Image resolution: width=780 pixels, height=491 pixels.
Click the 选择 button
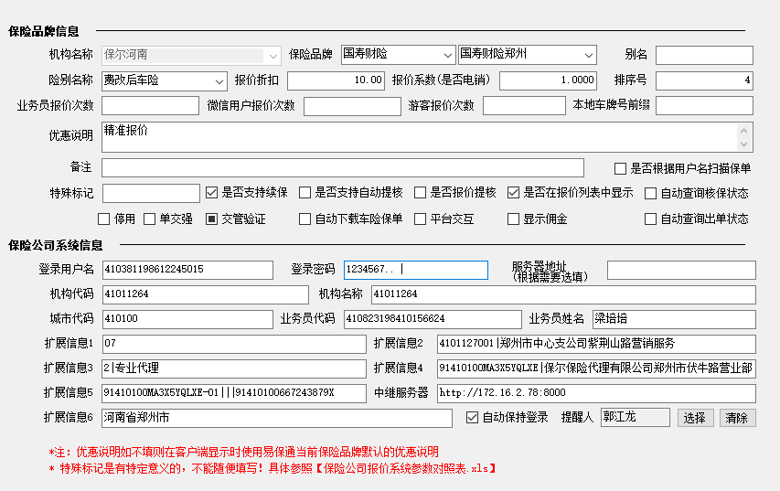point(695,418)
